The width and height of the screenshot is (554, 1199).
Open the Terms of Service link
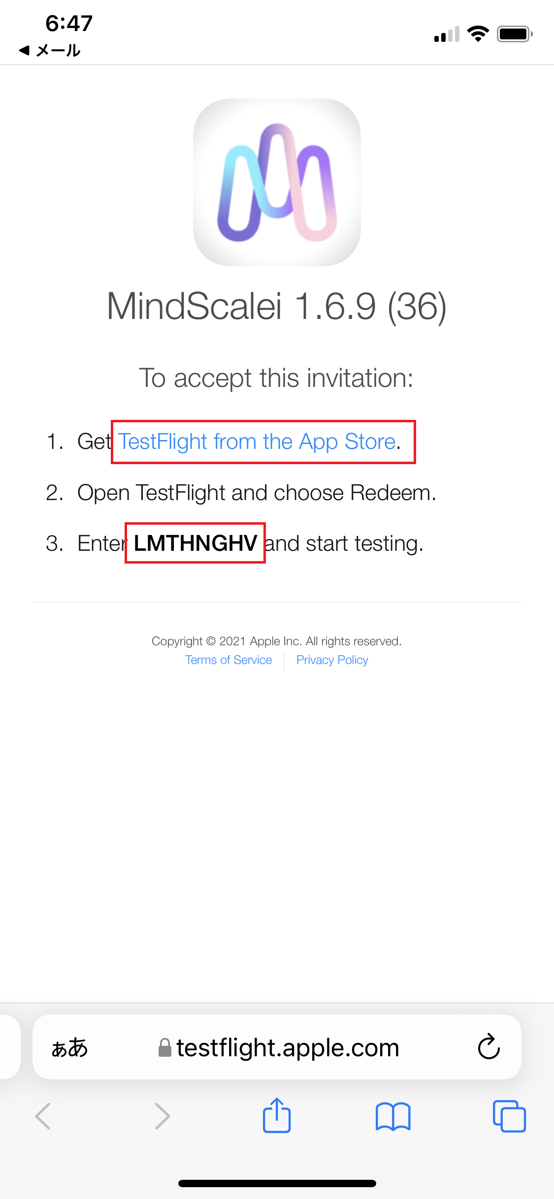(228, 660)
